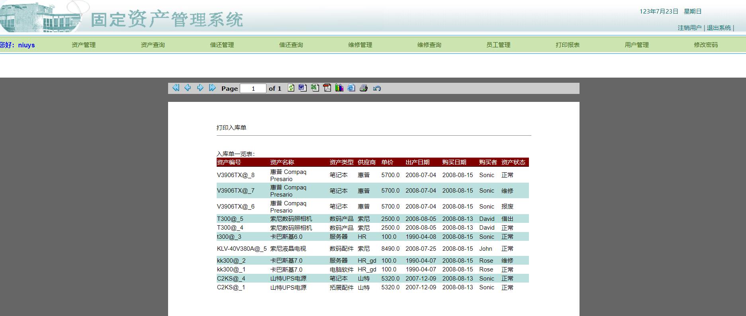Image resolution: width=746 pixels, height=316 pixels.
Task: Click 单价 column header
Action: pos(387,162)
